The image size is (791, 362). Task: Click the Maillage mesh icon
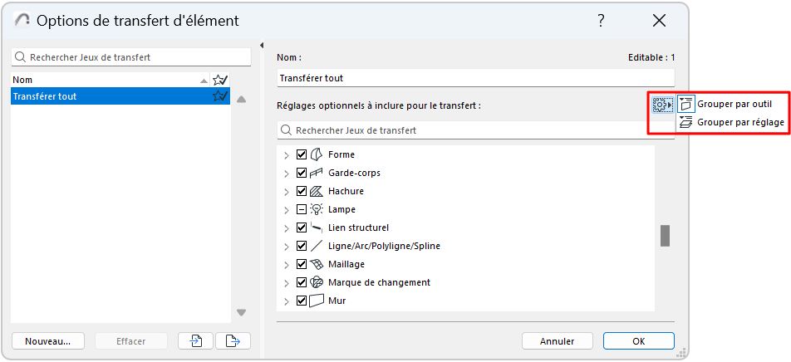(x=316, y=264)
